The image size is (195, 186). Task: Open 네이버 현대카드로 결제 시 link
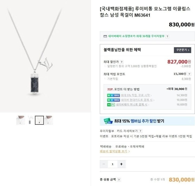138,100
